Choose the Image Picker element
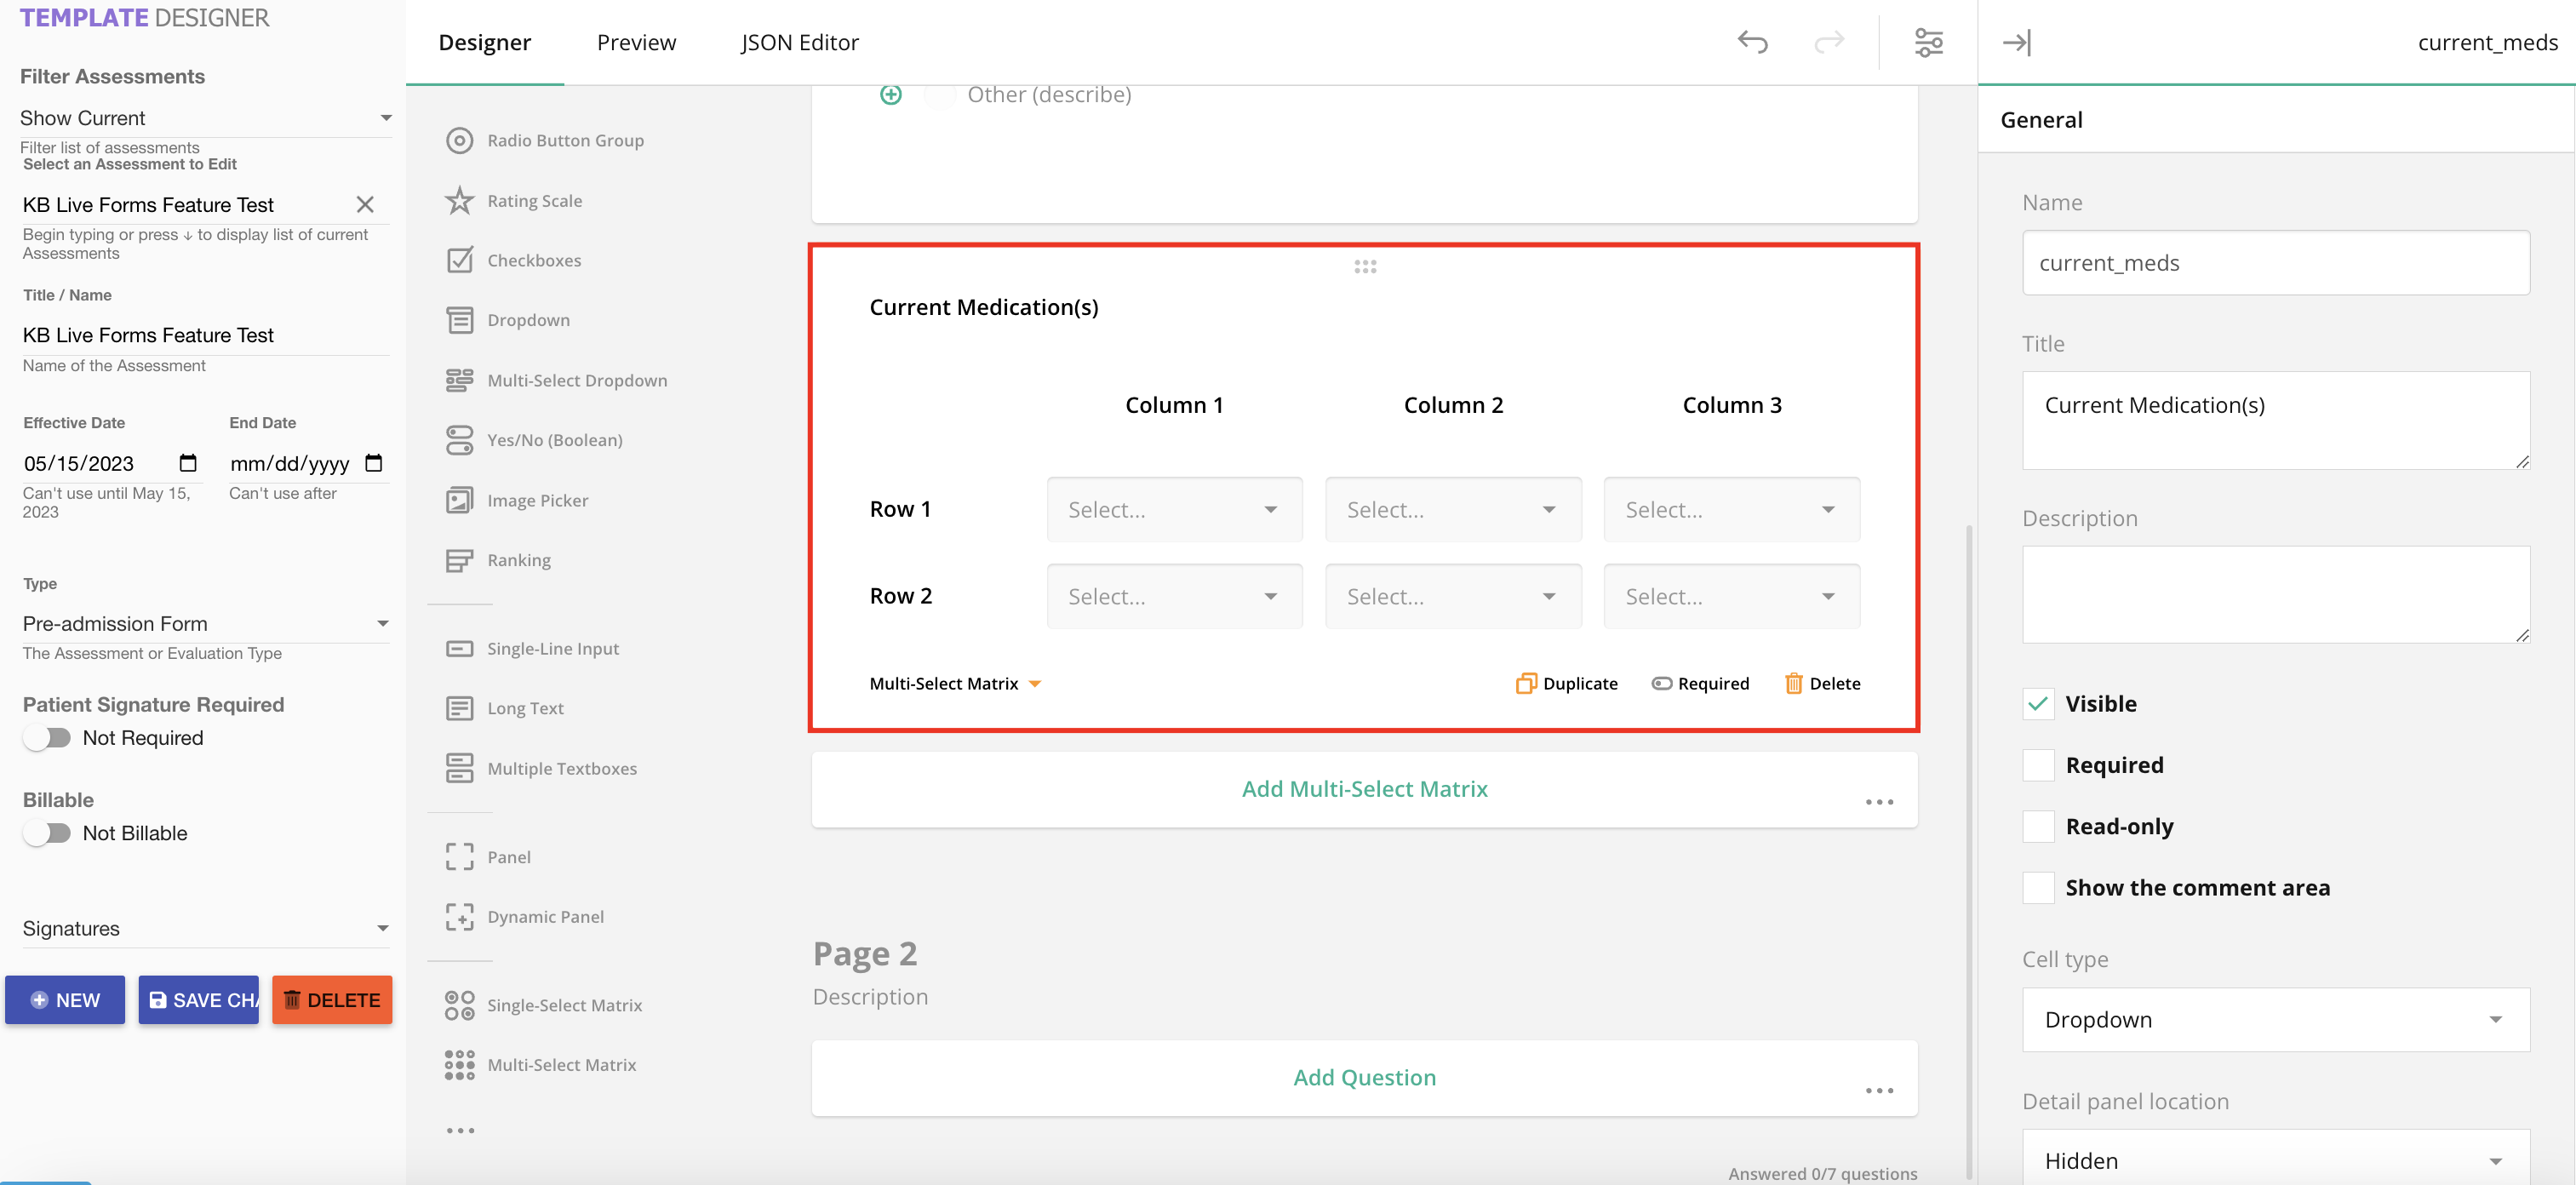Screen dimensions: 2576x1185 [x=536, y=500]
